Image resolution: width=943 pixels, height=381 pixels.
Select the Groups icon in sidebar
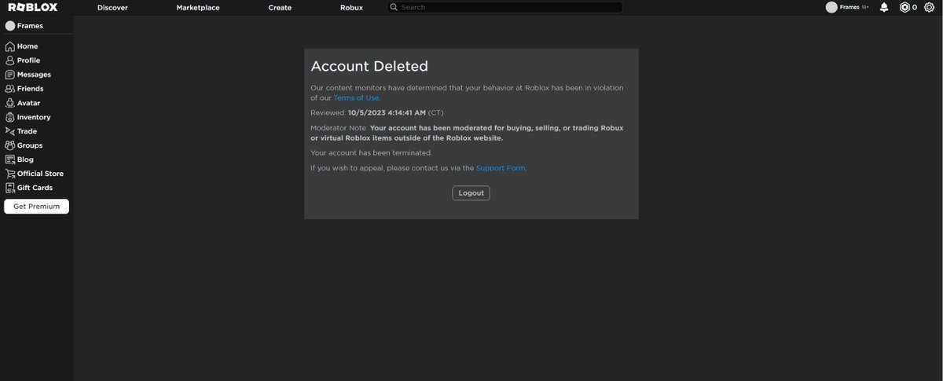(x=10, y=145)
